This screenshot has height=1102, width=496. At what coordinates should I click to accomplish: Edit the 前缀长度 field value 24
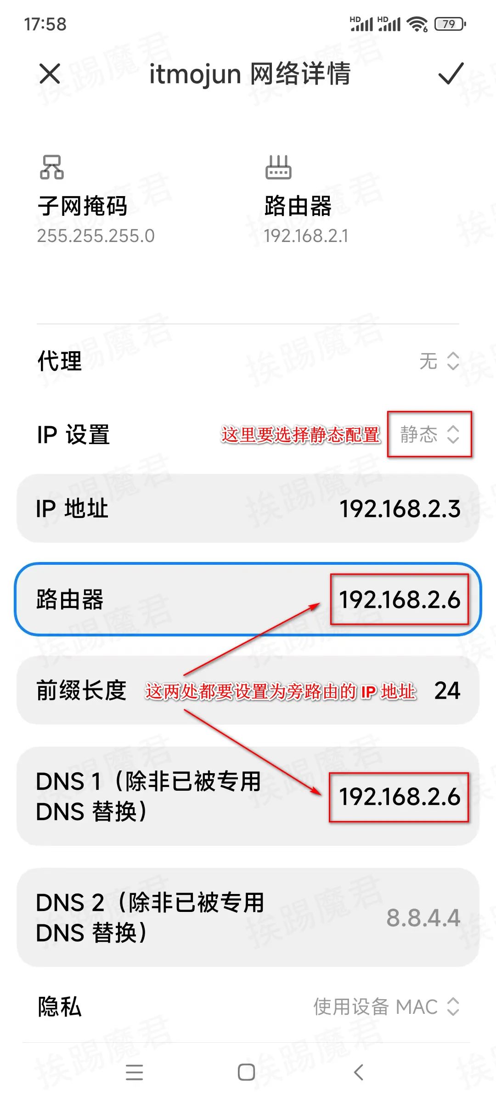pyautogui.click(x=248, y=690)
